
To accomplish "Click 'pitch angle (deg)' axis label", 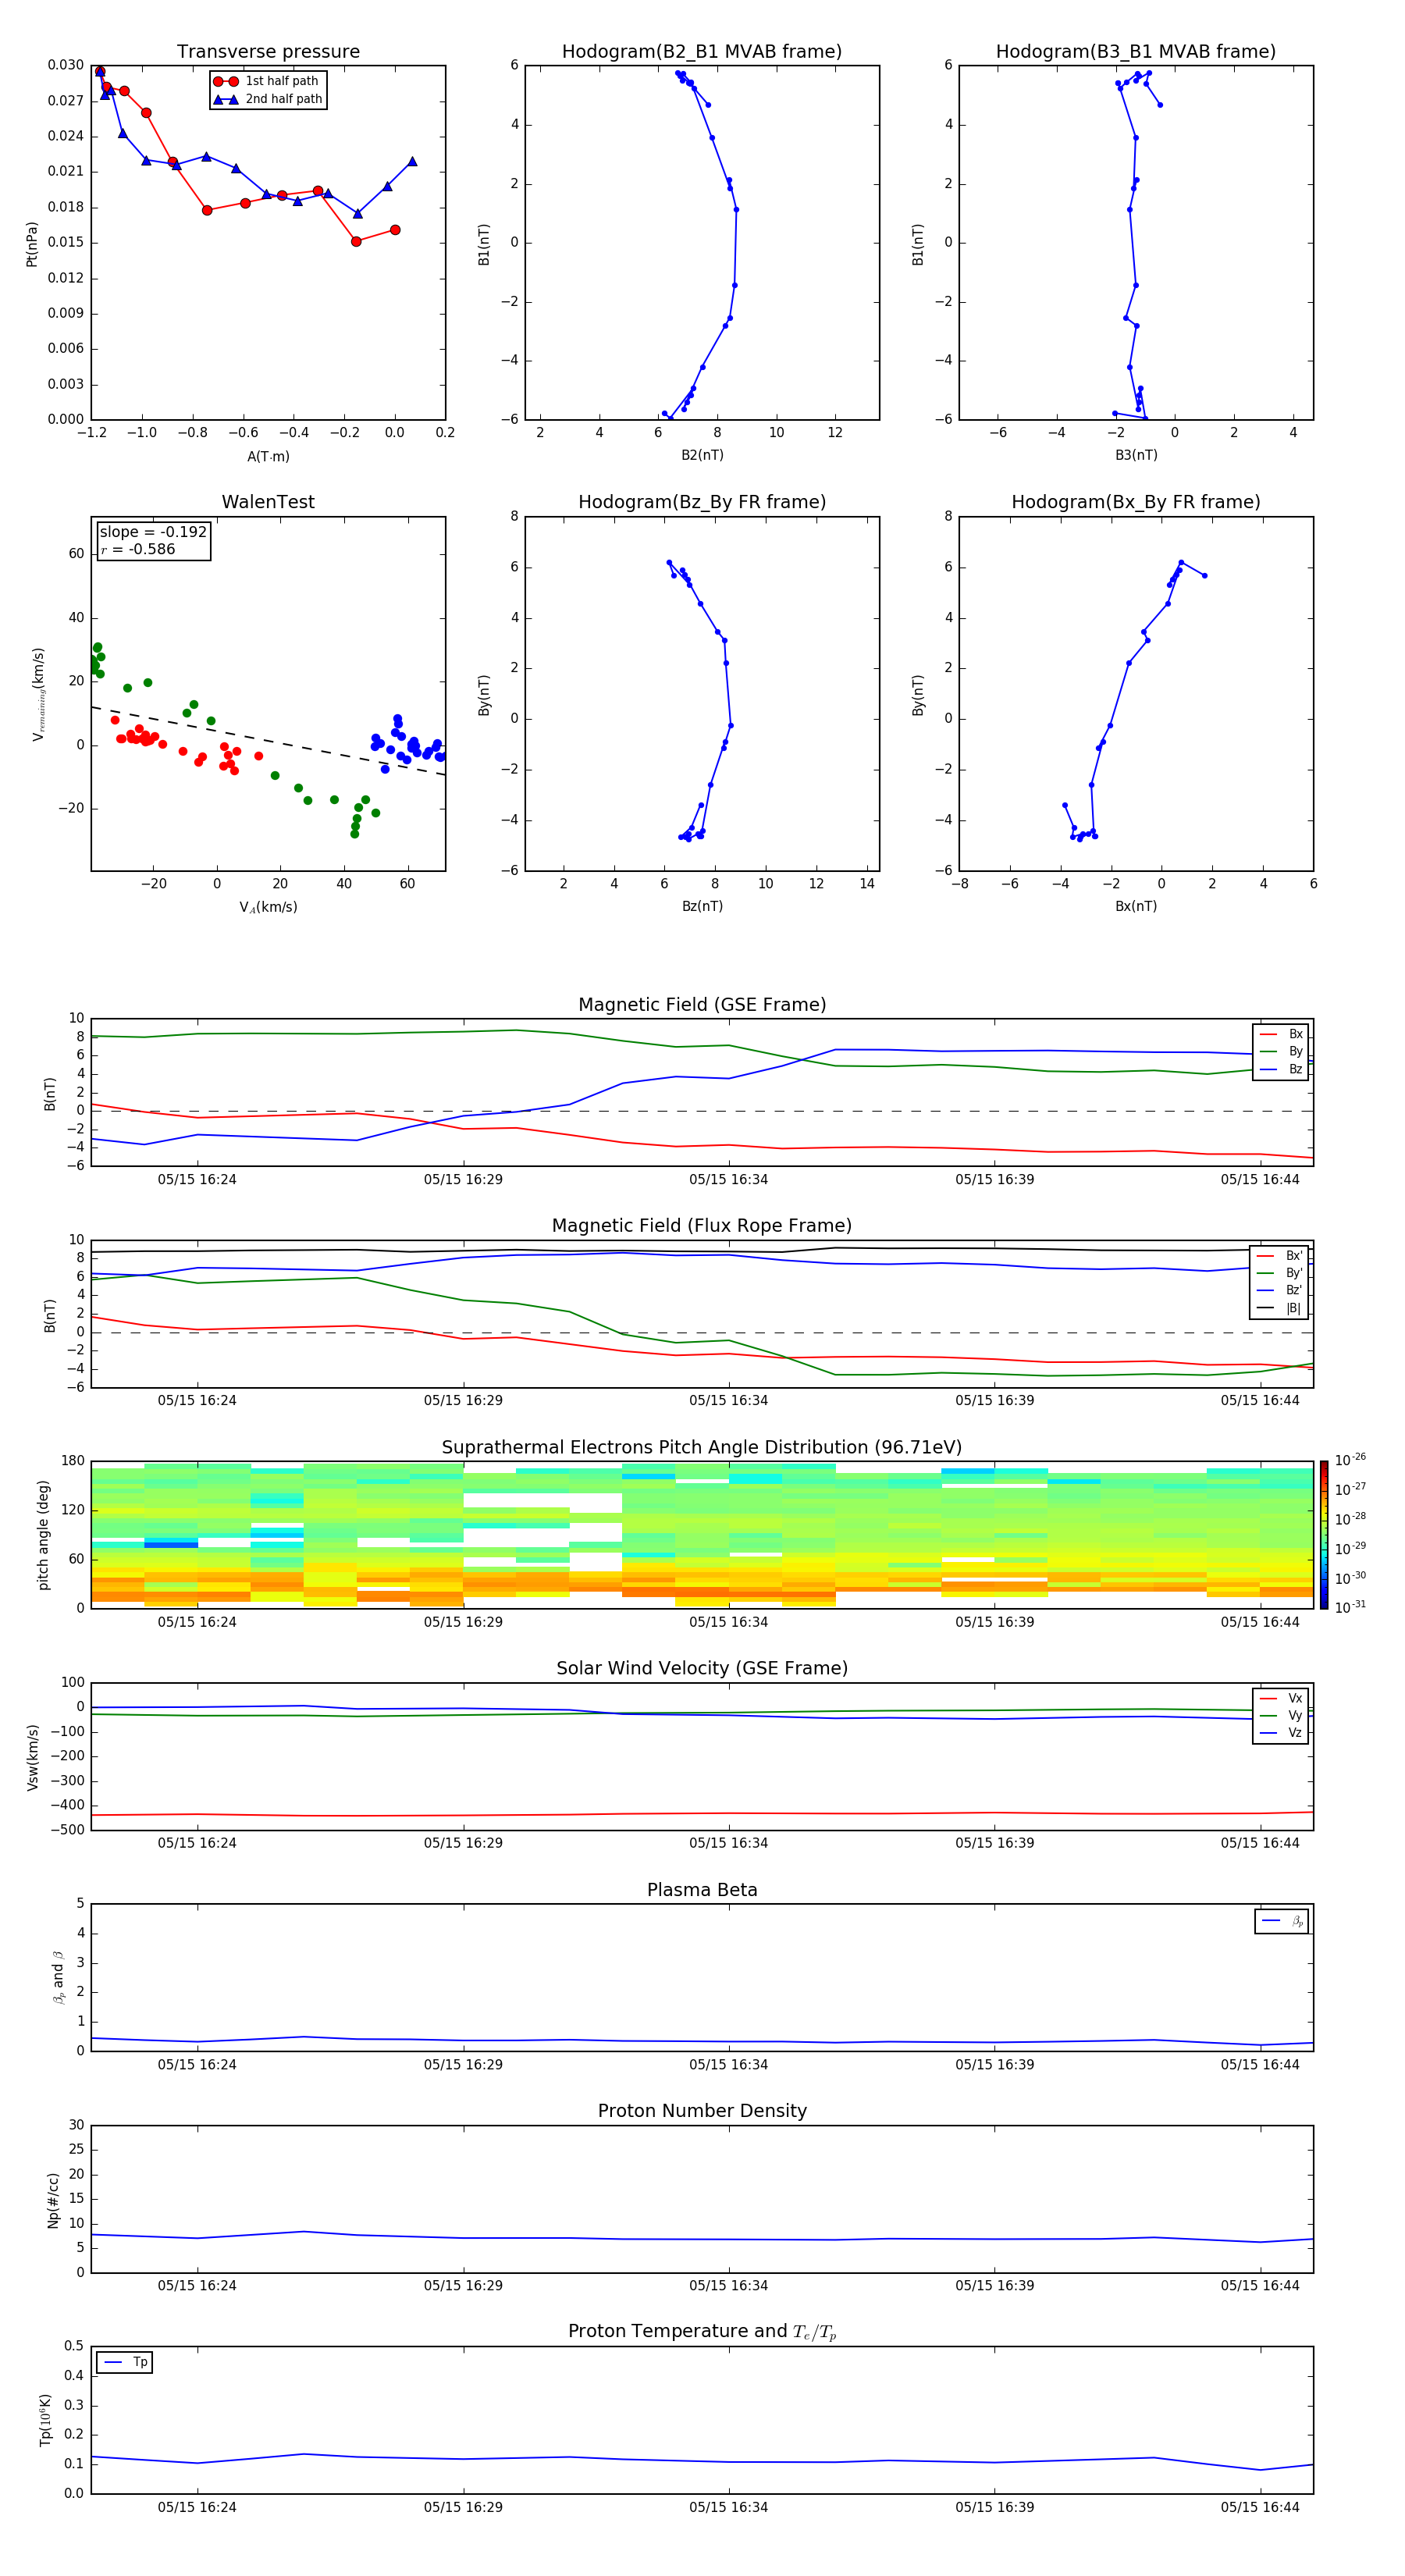I will point(43,1535).
